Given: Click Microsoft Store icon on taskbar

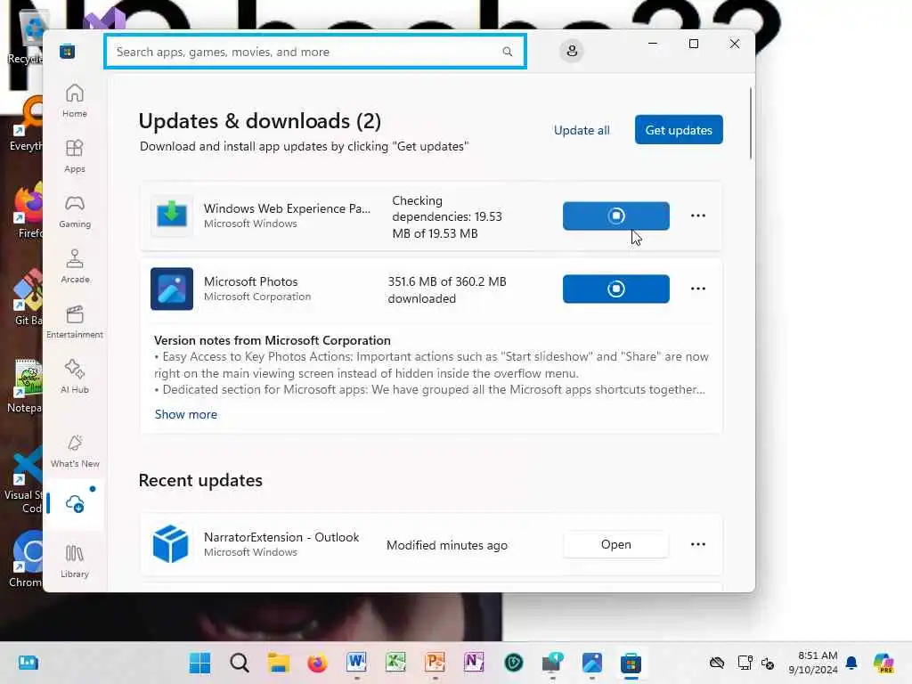Looking at the screenshot, I should (x=631, y=663).
